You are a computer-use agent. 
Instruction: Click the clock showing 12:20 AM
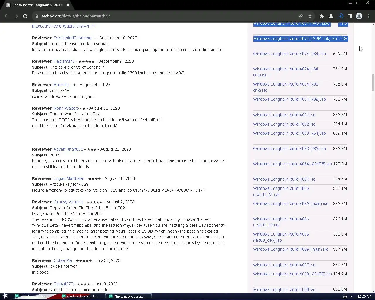(x=364, y=296)
